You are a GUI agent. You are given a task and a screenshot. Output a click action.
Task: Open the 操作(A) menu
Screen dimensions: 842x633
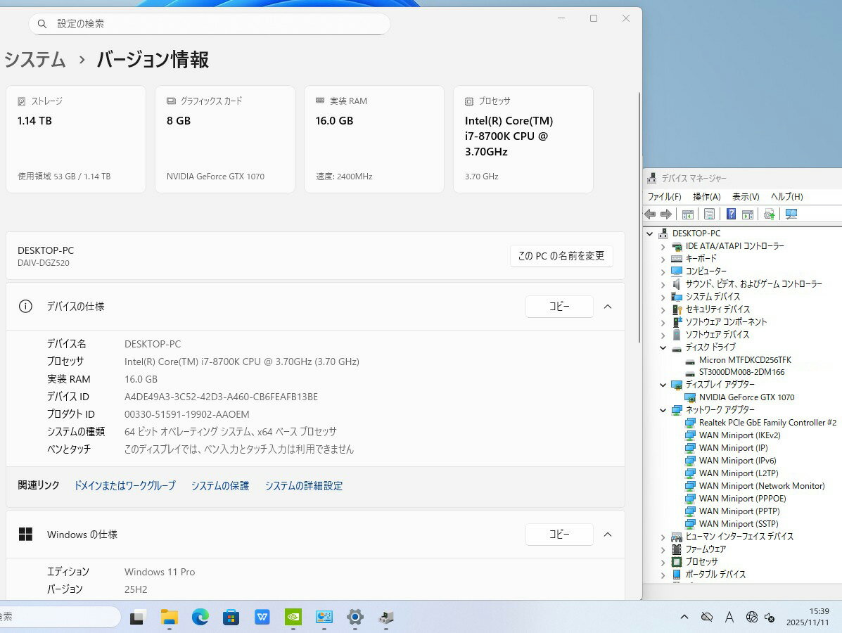pos(706,197)
